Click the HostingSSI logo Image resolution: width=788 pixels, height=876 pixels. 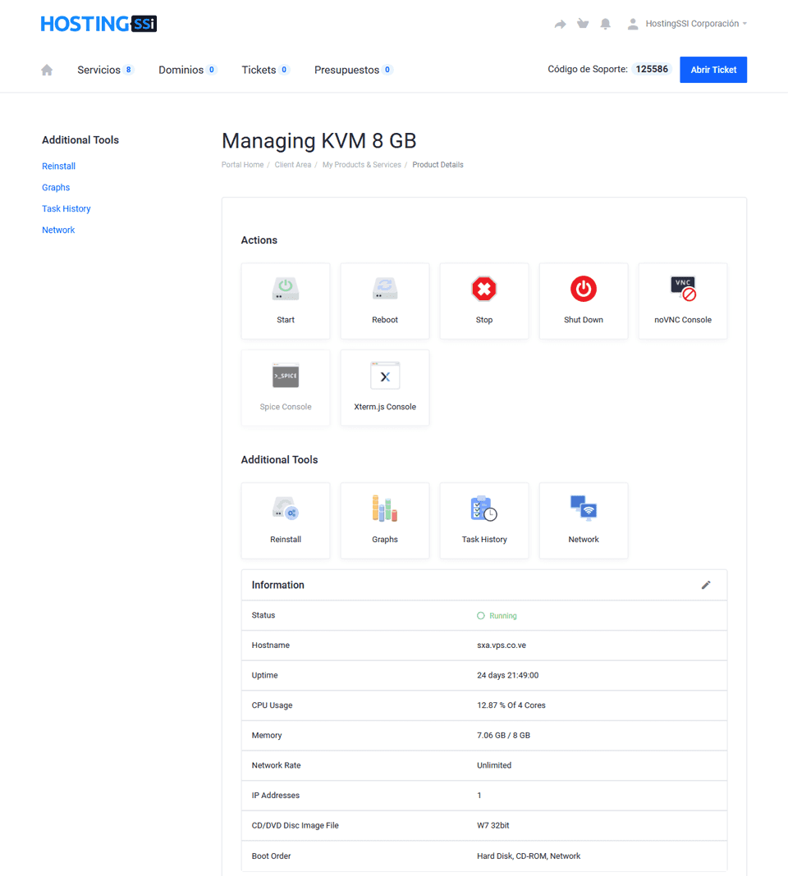tap(98, 24)
